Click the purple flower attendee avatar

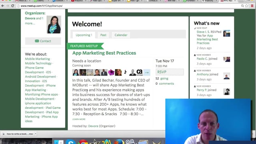click(x=111, y=72)
